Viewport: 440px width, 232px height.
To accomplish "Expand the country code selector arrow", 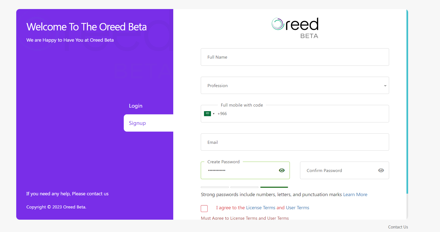I will tap(214, 114).
